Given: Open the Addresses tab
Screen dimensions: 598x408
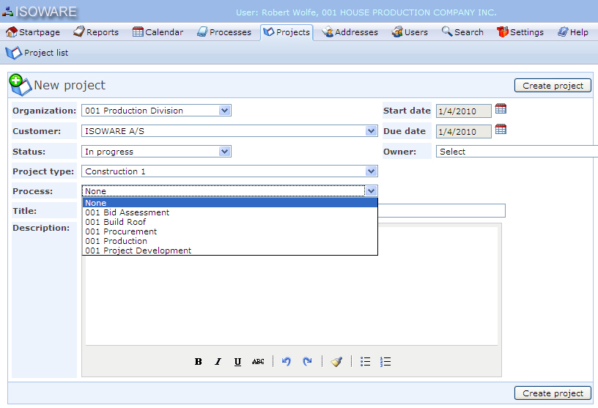Looking at the screenshot, I should point(350,32).
